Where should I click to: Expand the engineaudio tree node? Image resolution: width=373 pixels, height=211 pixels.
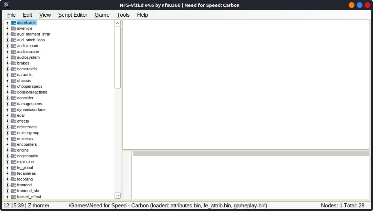[7, 156]
